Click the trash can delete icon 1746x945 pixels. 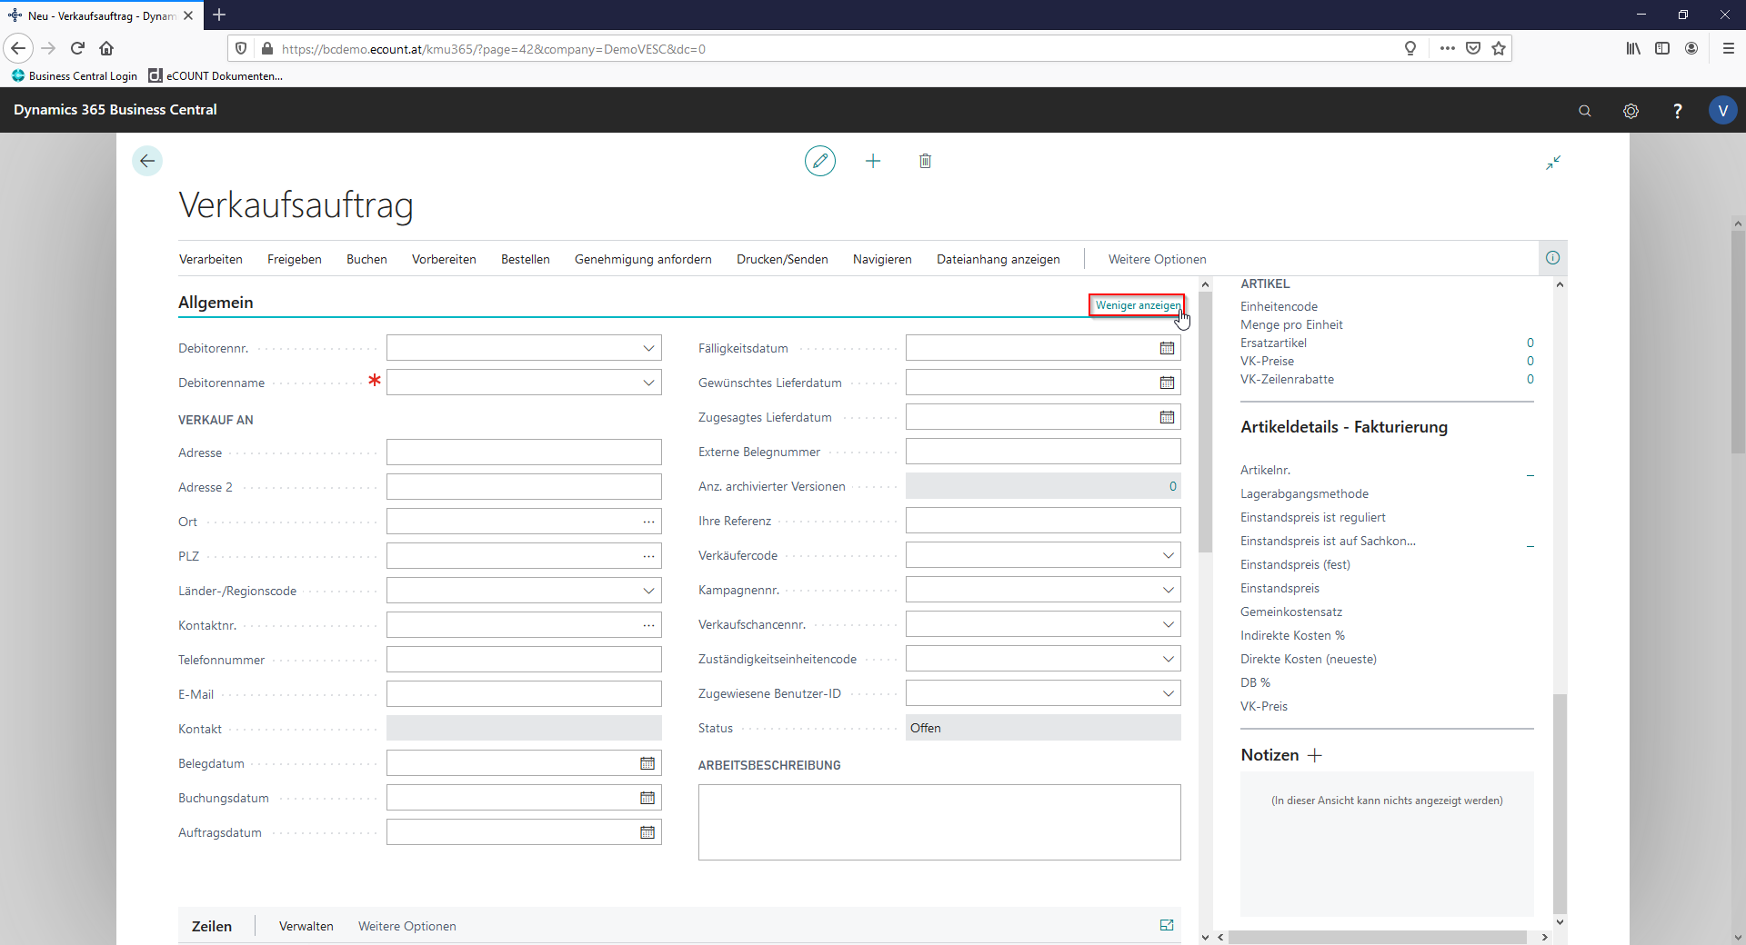[x=925, y=161]
